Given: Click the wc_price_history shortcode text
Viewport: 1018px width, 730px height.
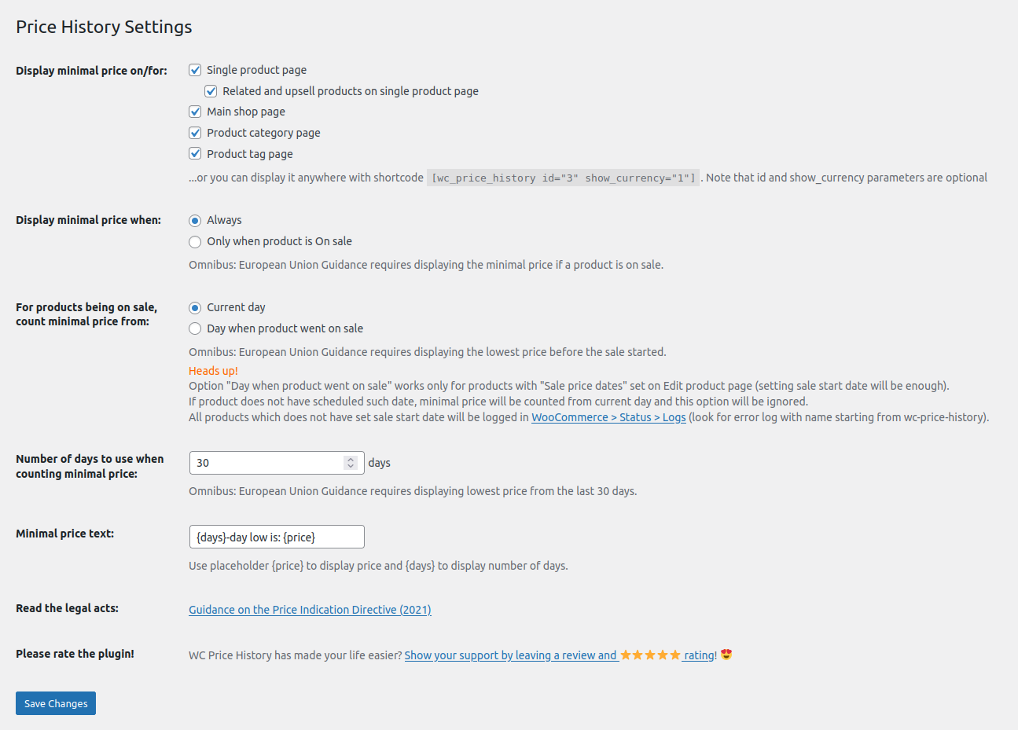Looking at the screenshot, I should point(563,178).
